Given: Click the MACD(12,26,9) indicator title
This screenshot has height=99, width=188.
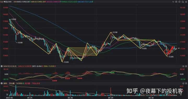Looking at the screenshot, I should pyautogui.click(x=10, y=66).
